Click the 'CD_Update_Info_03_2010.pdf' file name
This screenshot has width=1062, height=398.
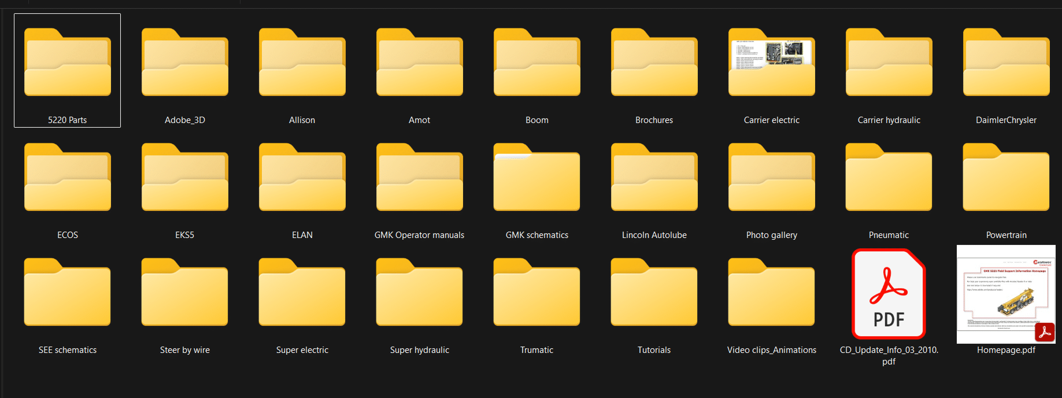889,356
